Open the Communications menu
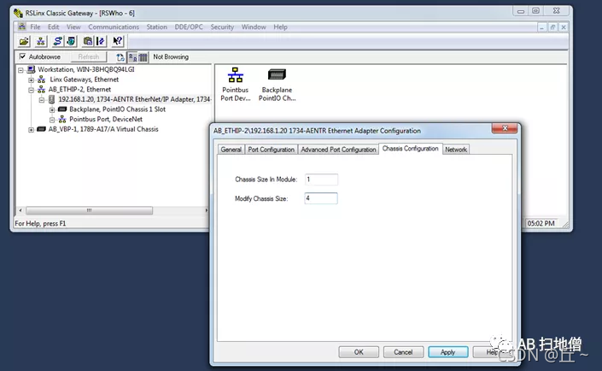This screenshot has width=602, height=371. coord(114,26)
